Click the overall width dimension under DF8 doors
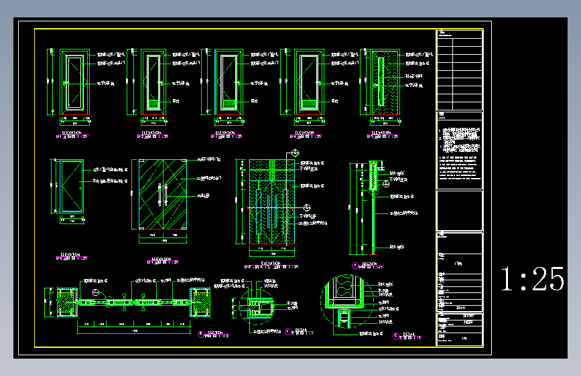 coord(272,254)
